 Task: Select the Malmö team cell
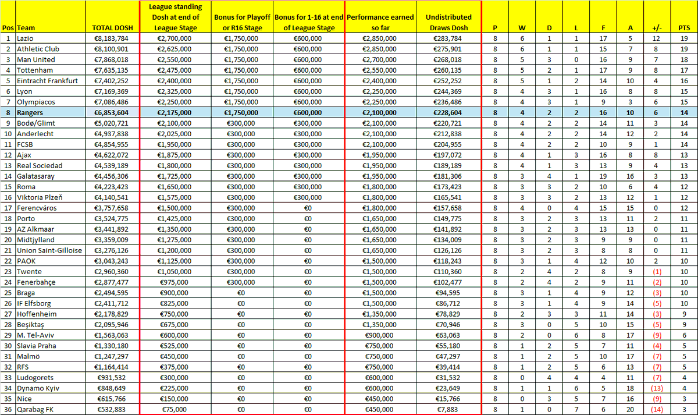[x=51, y=356]
